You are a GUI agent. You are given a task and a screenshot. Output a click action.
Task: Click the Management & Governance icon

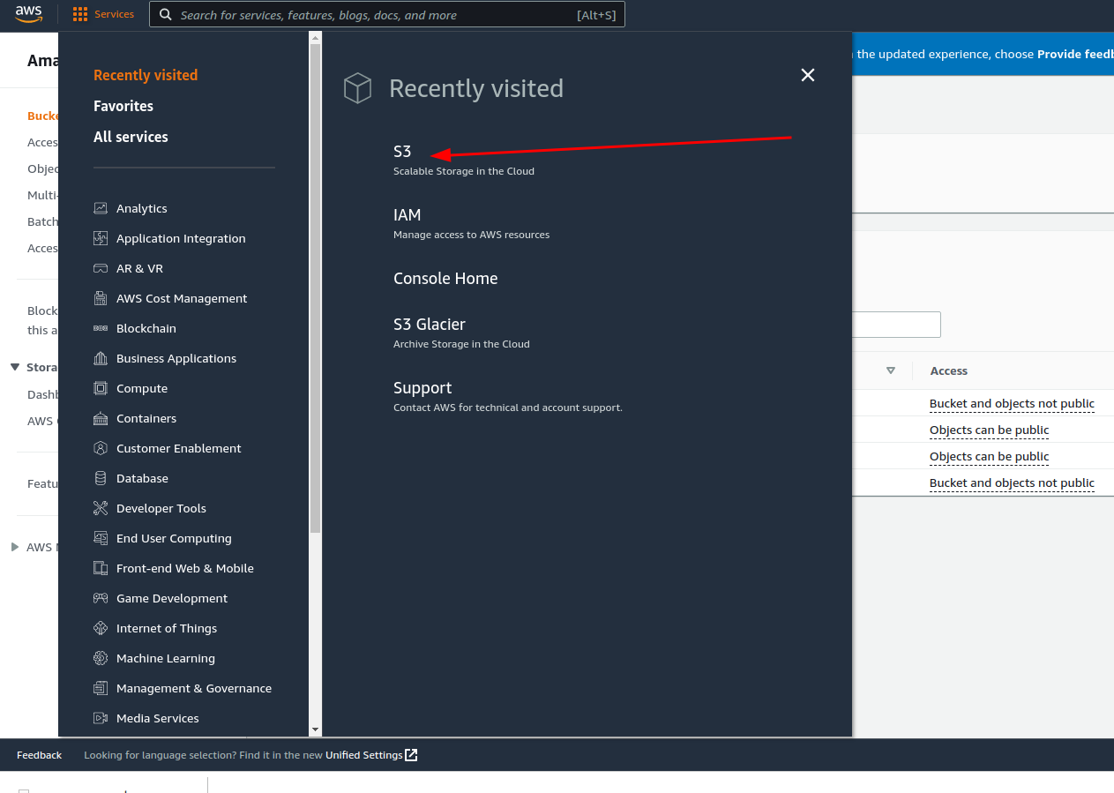pyautogui.click(x=101, y=688)
